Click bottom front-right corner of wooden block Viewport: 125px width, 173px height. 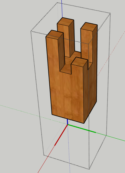click(x=84, y=123)
